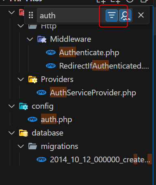156x185 pixels.
Task: Collapse the config folder chevron
Action: coord(11,106)
